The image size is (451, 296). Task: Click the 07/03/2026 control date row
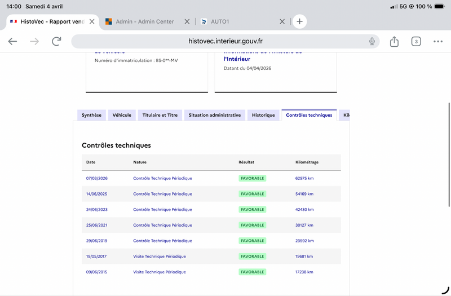click(x=97, y=178)
